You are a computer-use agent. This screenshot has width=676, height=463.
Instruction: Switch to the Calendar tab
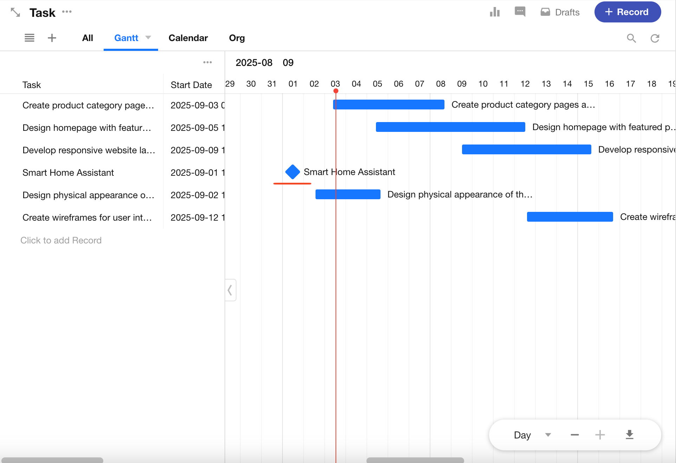point(188,38)
